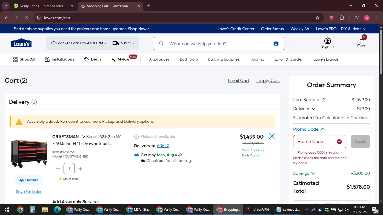Screen dimensions: 383x215
Task: Open File Explorer from taskbar
Action: click(x=45, y=210)
